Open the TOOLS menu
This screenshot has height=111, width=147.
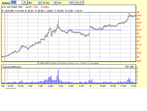pos(78,2)
